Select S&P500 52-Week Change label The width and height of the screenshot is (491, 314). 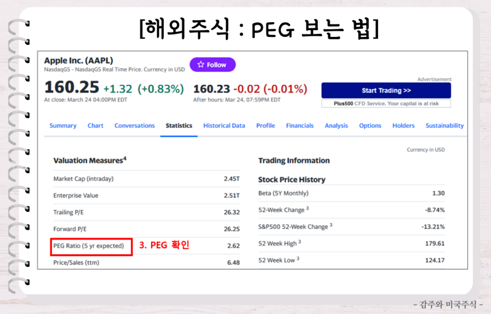295,226
